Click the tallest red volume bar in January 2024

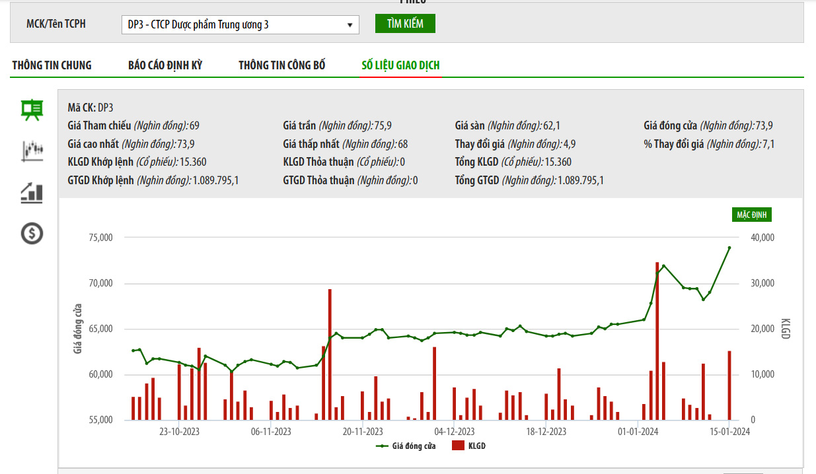657,341
